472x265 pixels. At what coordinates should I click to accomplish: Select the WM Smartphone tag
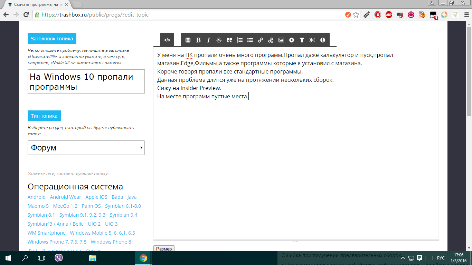pyautogui.click(x=47, y=233)
